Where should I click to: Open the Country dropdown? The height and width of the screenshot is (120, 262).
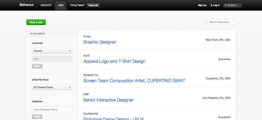52,51
